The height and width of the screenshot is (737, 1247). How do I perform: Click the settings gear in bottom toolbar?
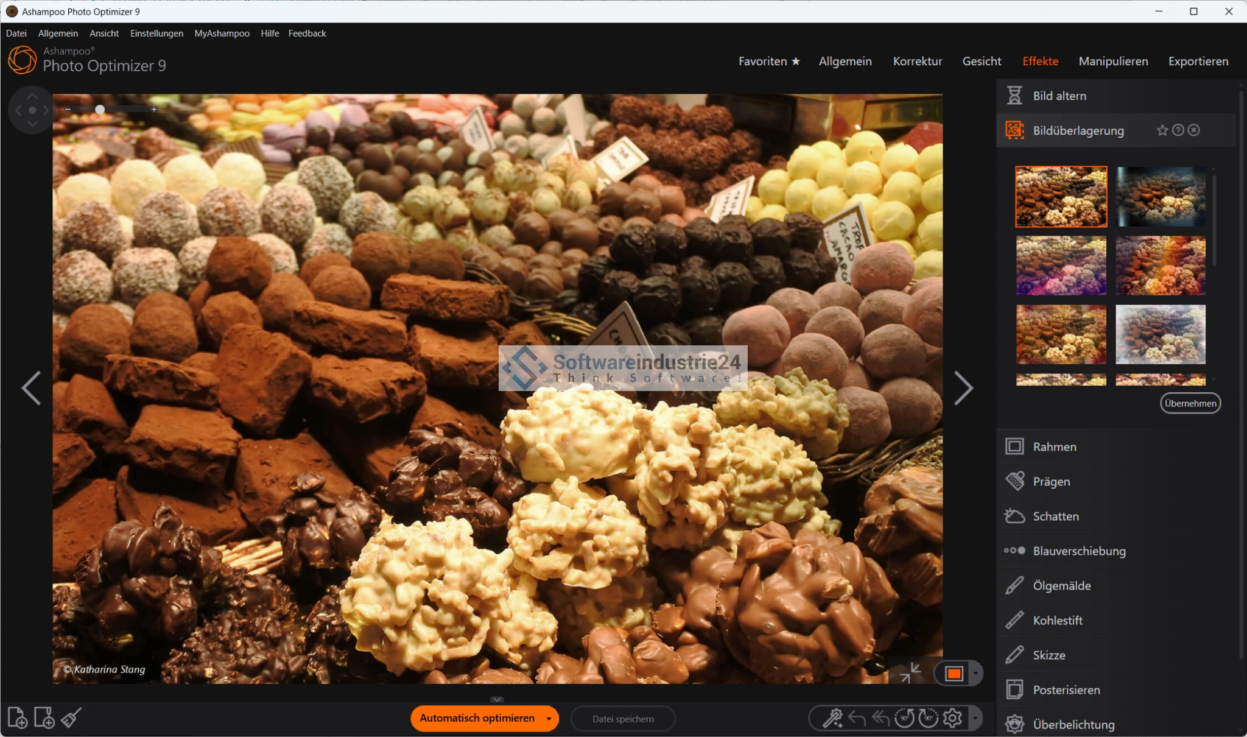[x=952, y=719]
